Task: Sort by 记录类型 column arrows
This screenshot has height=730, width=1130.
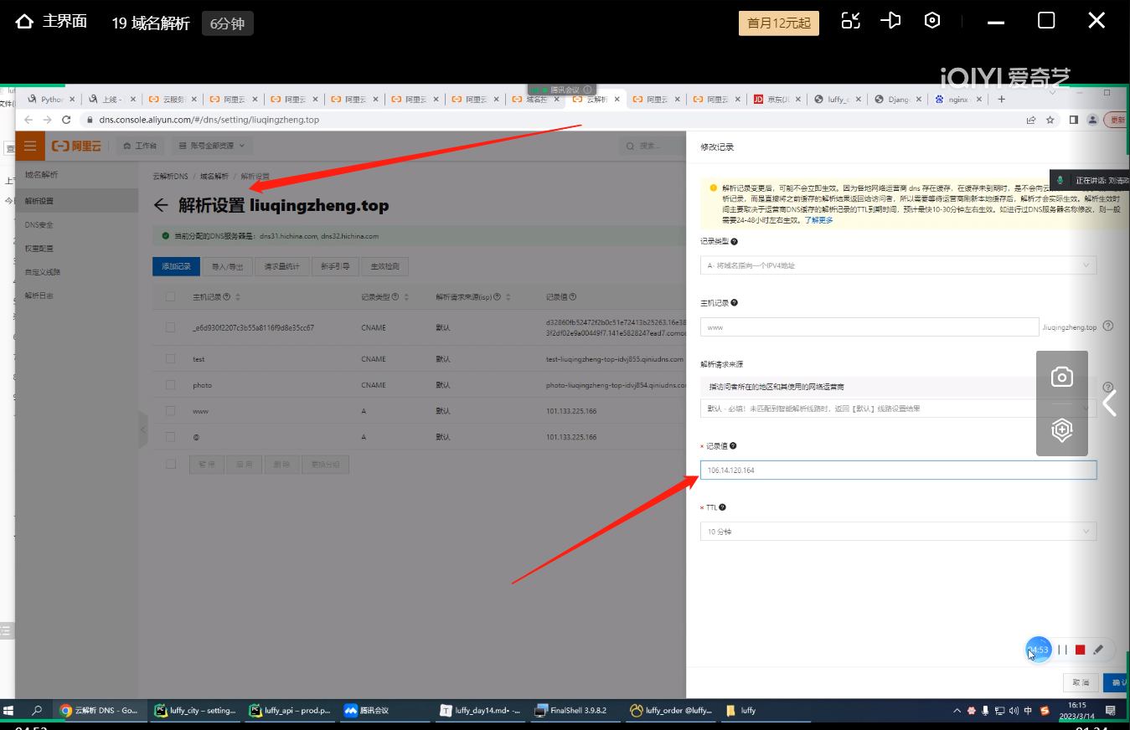Action: click(x=405, y=297)
